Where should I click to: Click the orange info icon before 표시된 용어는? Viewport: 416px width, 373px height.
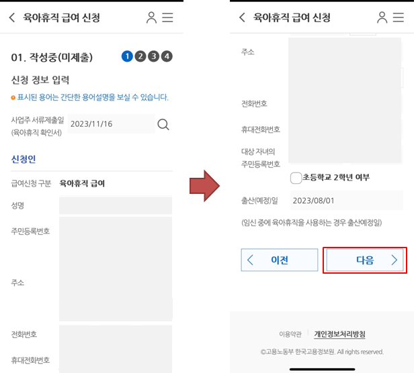coord(13,98)
